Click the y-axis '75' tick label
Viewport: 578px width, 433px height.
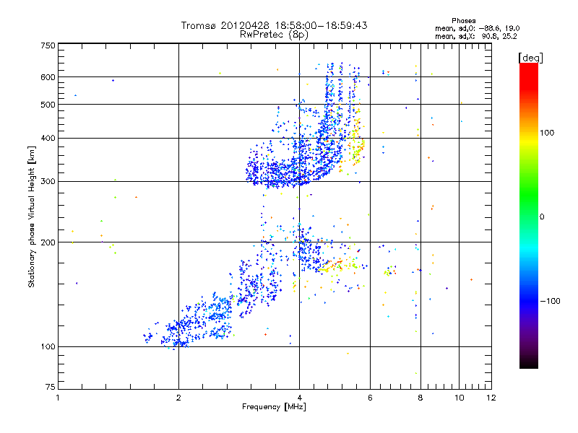(x=51, y=387)
